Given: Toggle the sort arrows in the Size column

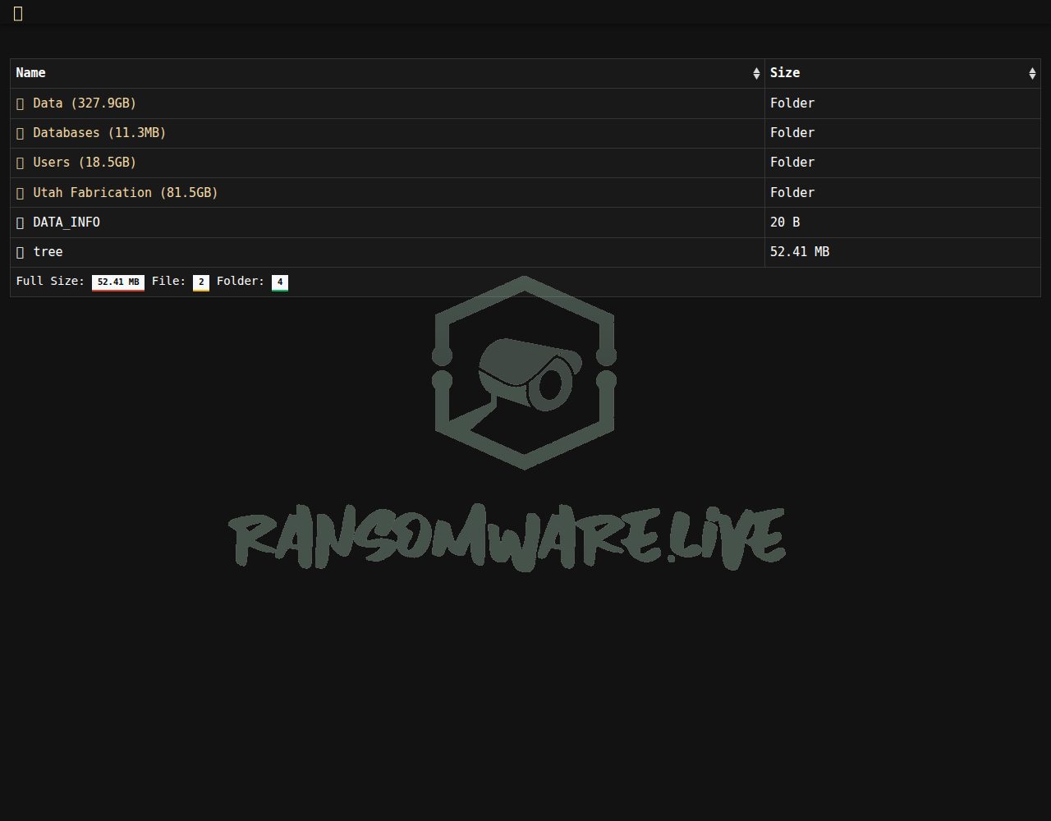Looking at the screenshot, I should (1032, 74).
